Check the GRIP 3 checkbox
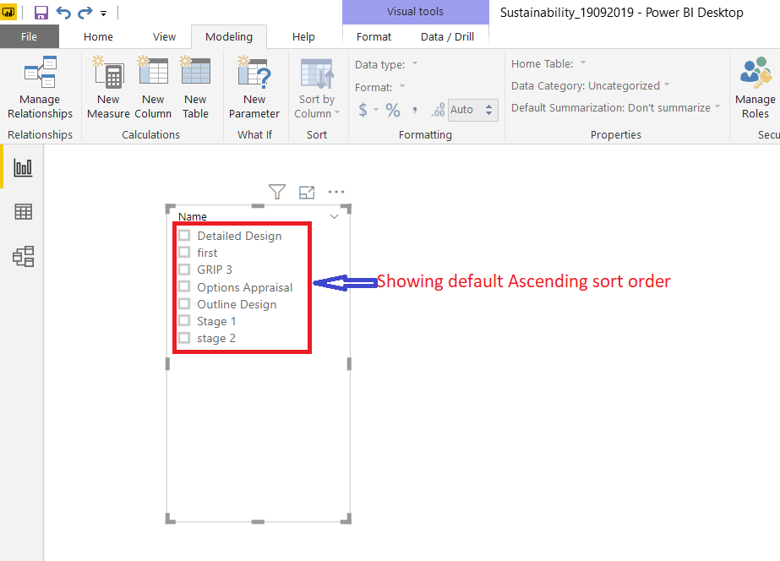Image resolution: width=780 pixels, height=561 pixels. (x=184, y=269)
